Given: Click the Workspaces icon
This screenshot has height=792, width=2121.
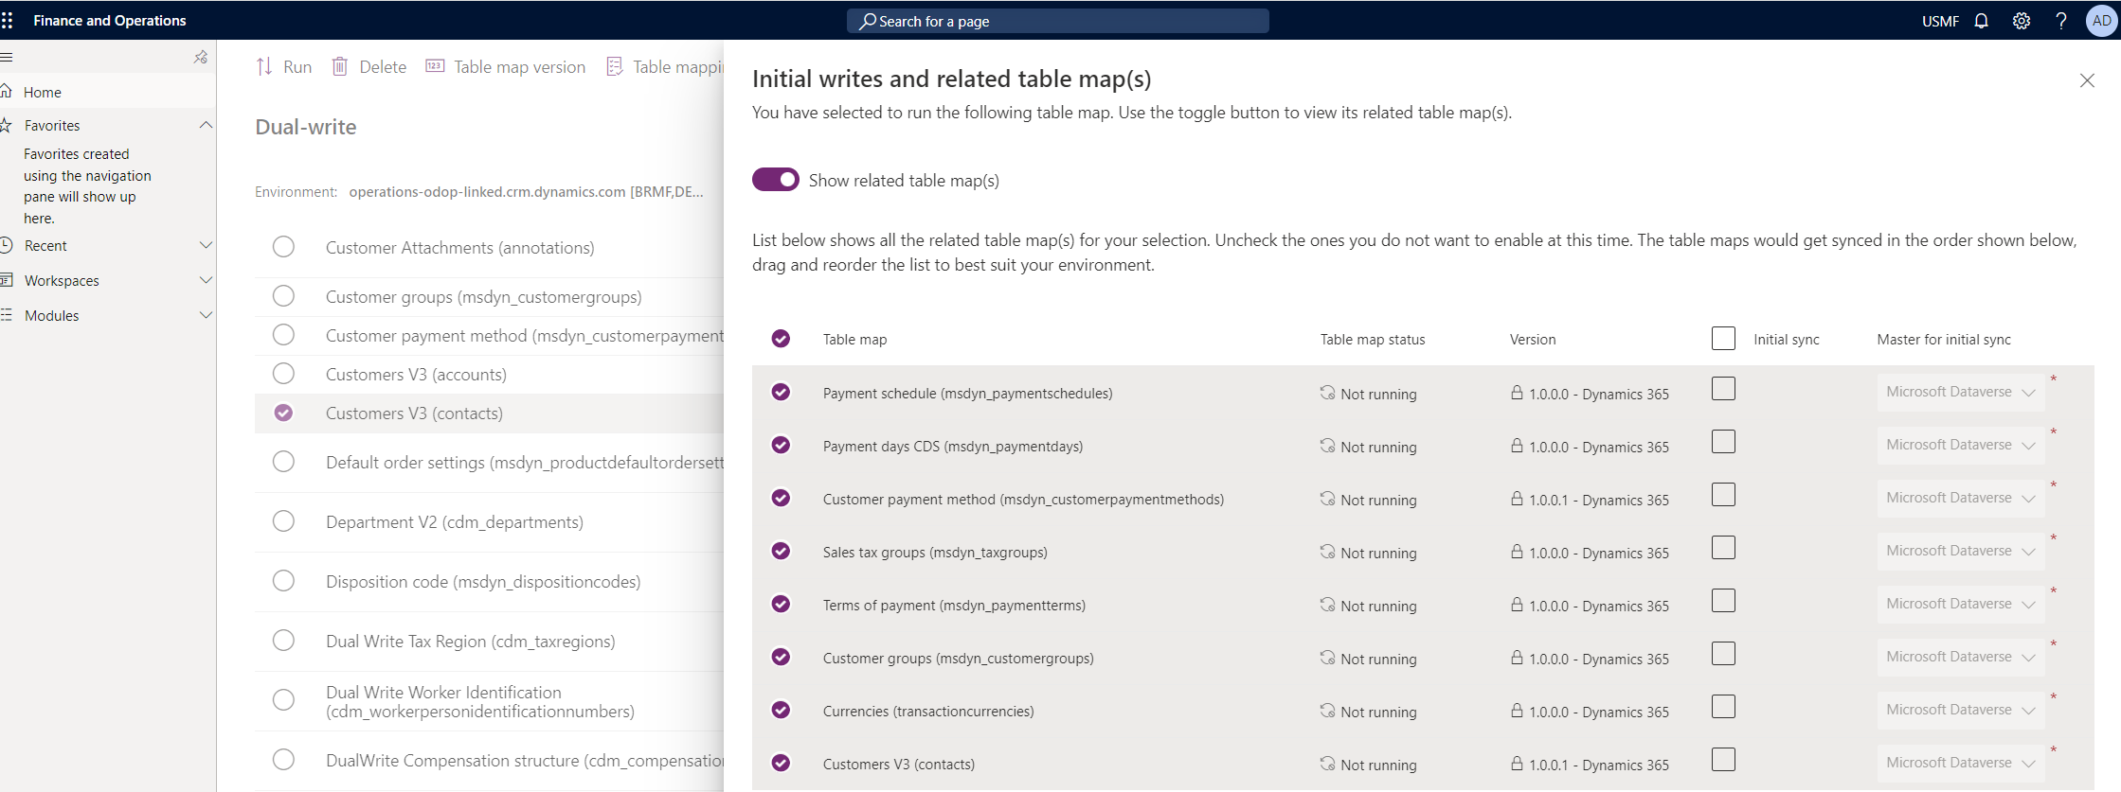Looking at the screenshot, I should 6,280.
